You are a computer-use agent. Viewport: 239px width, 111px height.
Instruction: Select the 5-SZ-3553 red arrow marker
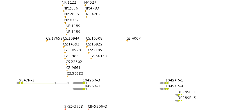(x=65, y=109)
